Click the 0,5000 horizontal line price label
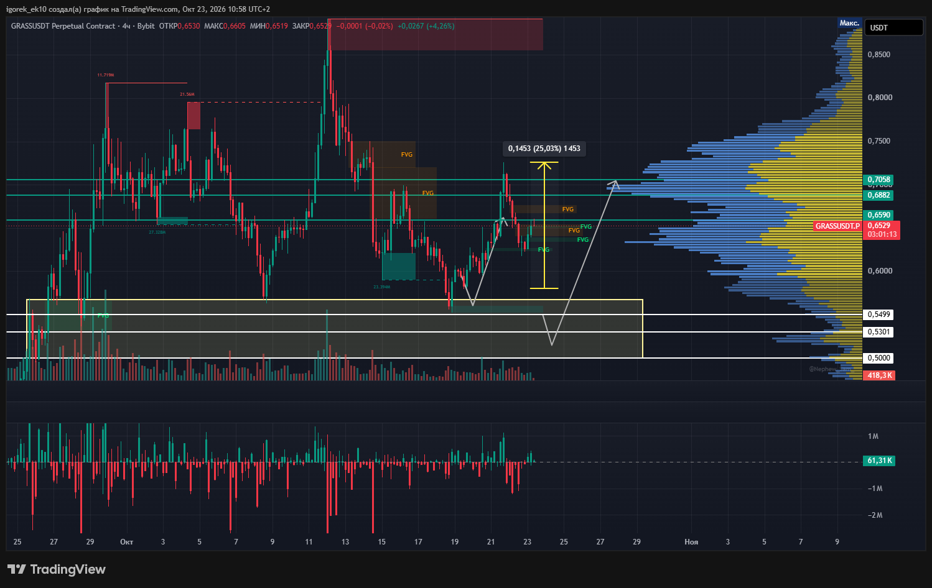The image size is (932, 588). tap(879, 358)
